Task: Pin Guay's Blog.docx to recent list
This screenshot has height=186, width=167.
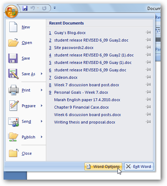Action: pyautogui.click(x=148, y=32)
